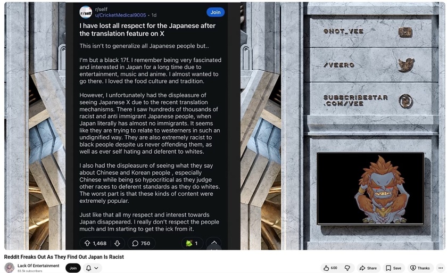Open the notification bell menu
The image size is (447, 273).
point(89,268)
